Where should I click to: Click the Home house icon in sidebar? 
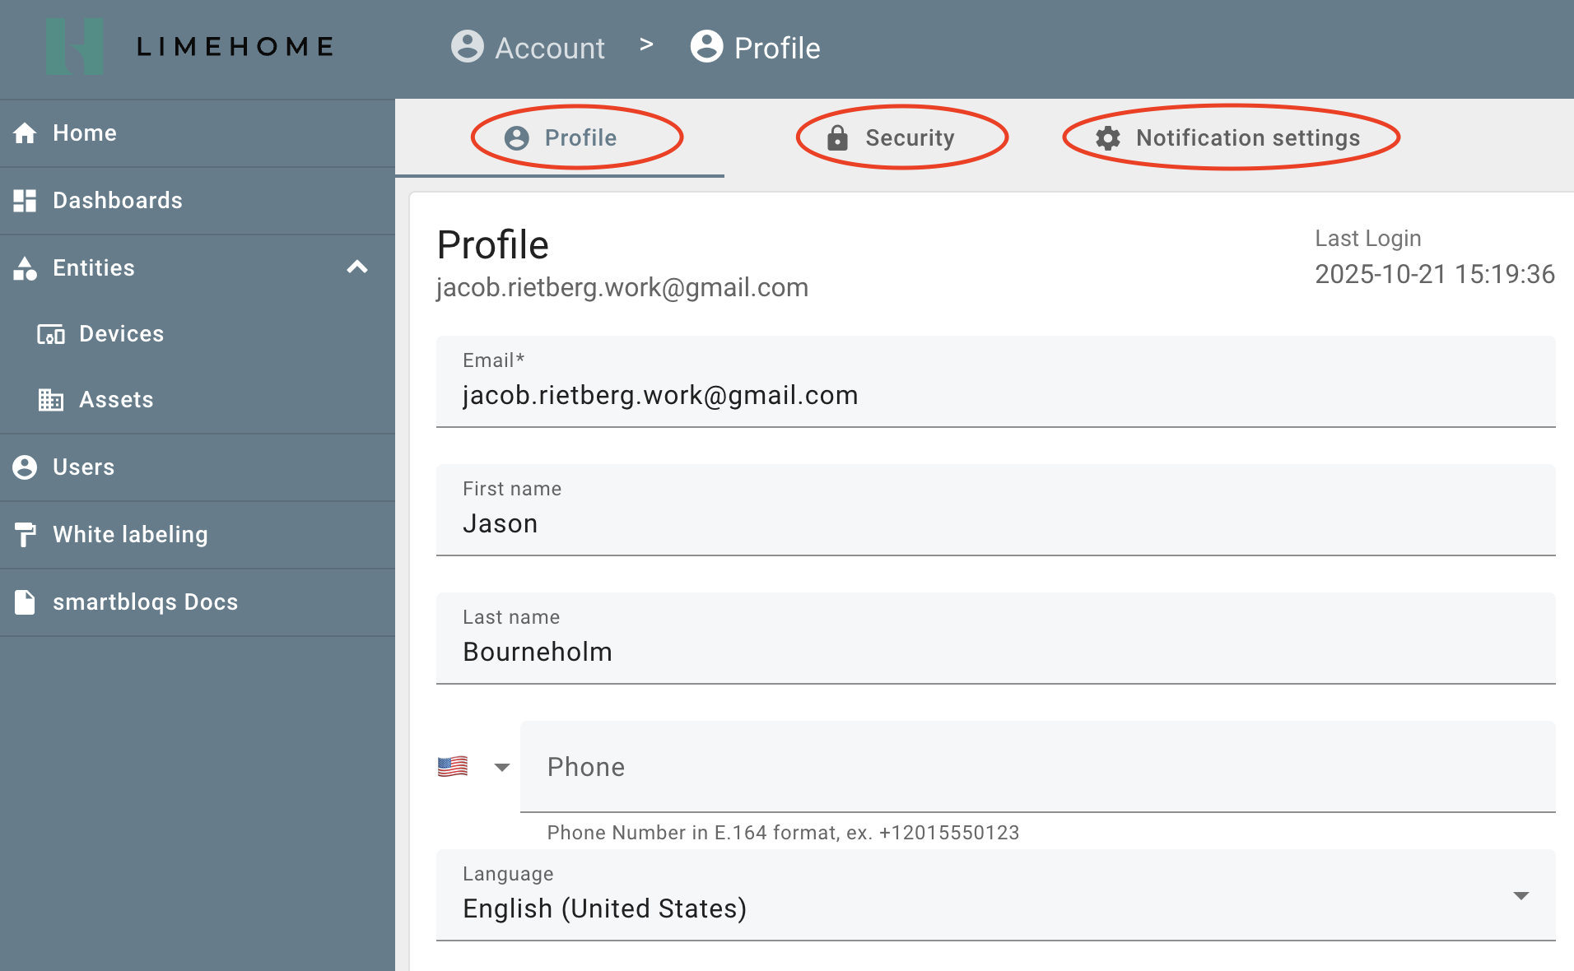[25, 133]
